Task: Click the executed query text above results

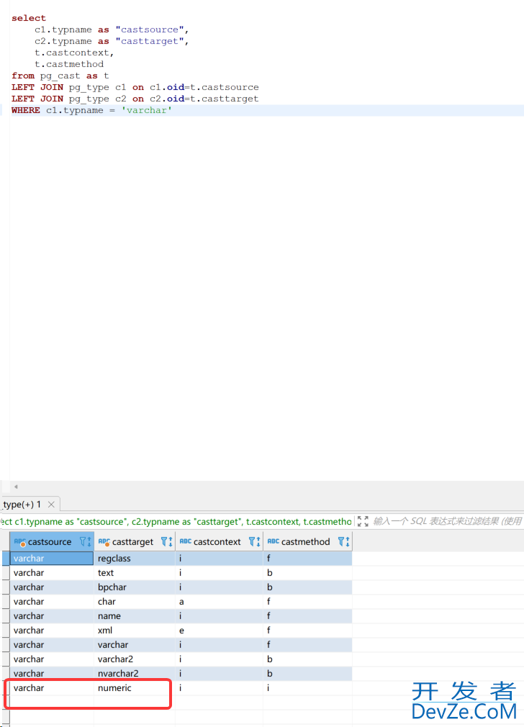Action: pyautogui.click(x=176, y=521)
